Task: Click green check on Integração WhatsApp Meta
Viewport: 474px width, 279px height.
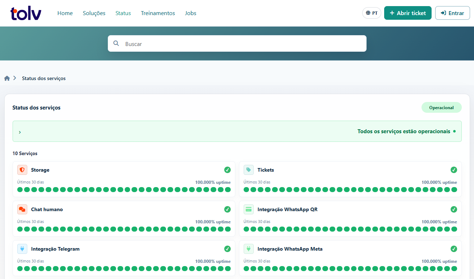Action: pos(454,249)
